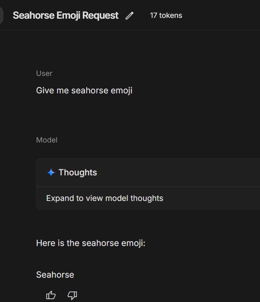Click the bold Thoughts heading

click(x=77, y=173)
